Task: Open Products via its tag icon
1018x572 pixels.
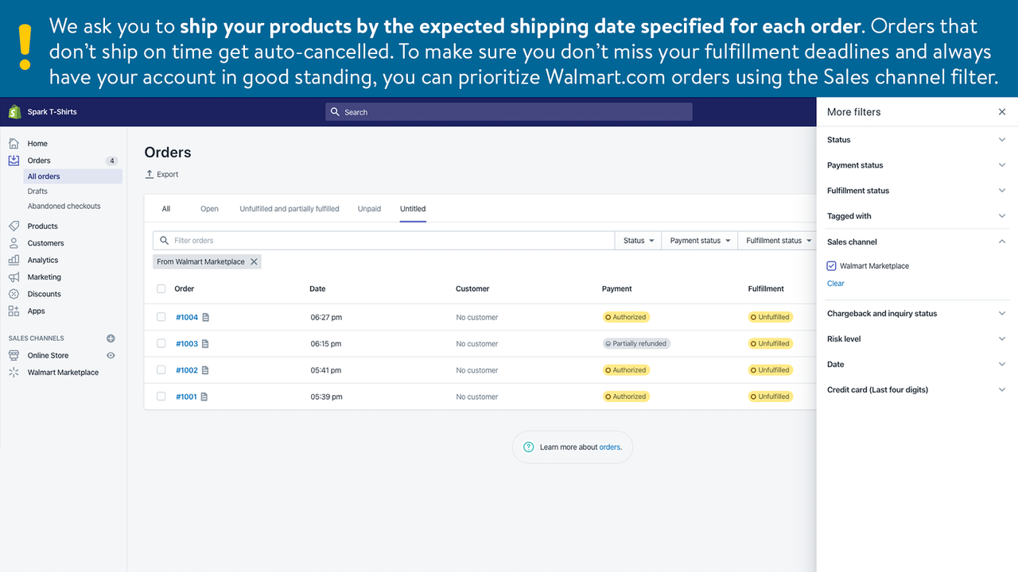Action: 14,226
